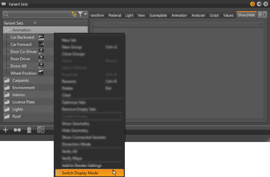
Task: Switch to the Values tab
Action: point(228,15)
